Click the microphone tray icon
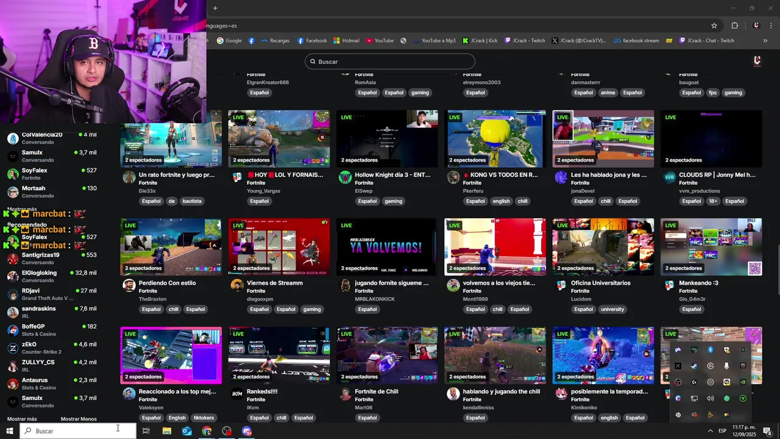Viewport: 780px width, 439px height. (x=726, y=366)
